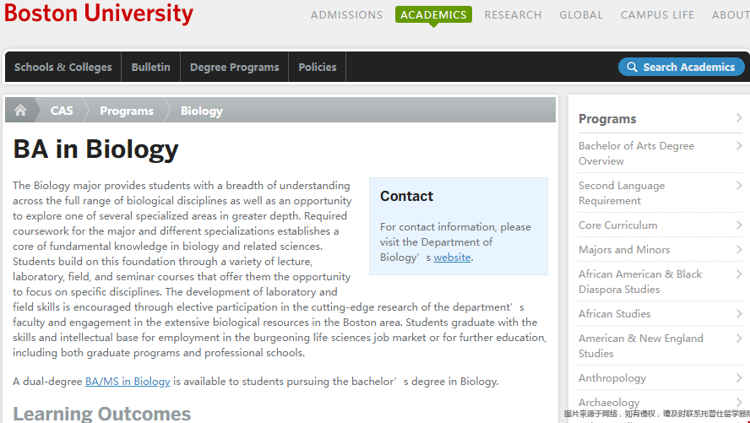Select Campus Life in the top navigation

pos(657,15)
